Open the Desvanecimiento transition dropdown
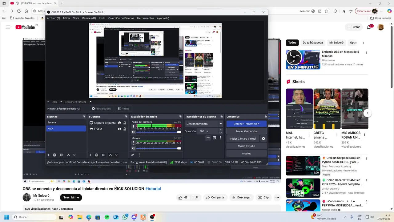This screenshot has width=394, height=222. tap(204, 124)
